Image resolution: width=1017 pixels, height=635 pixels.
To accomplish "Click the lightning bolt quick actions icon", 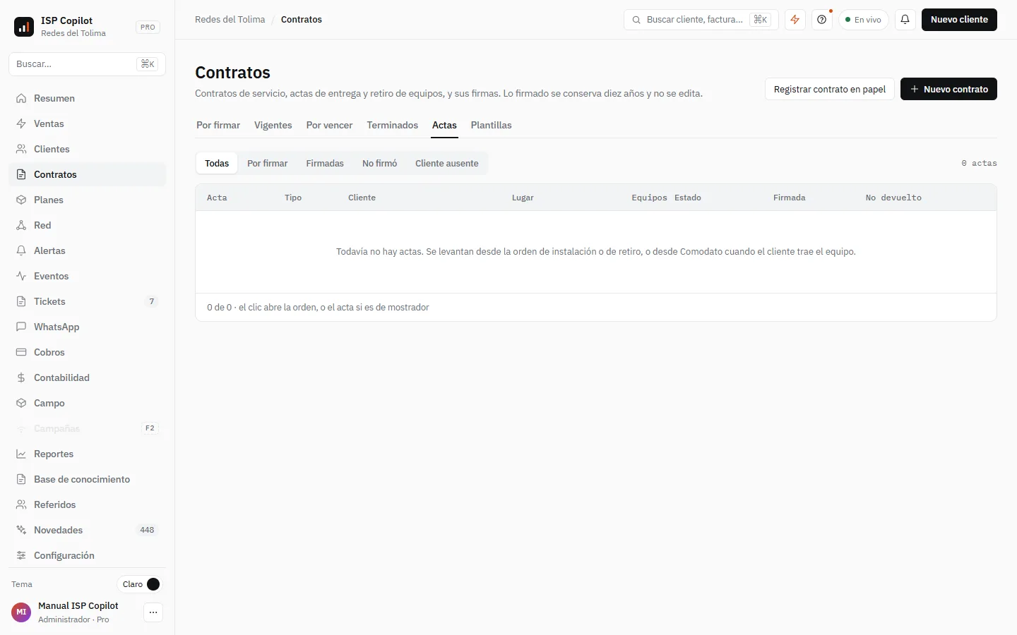I will 795,20.
